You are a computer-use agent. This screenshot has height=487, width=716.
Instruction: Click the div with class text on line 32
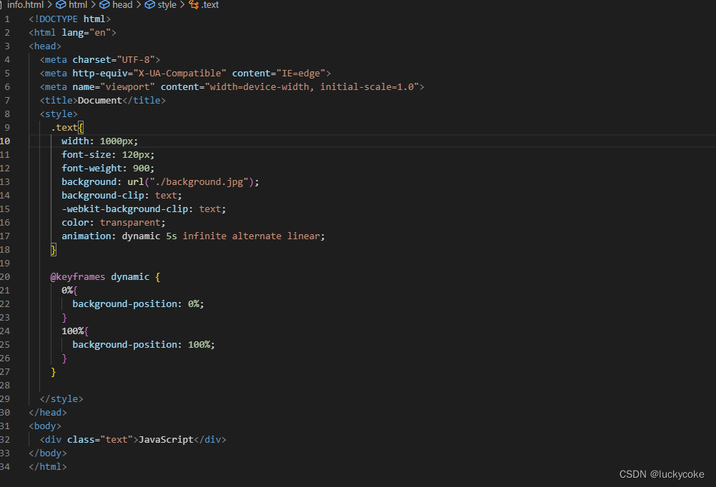[133, 439]
